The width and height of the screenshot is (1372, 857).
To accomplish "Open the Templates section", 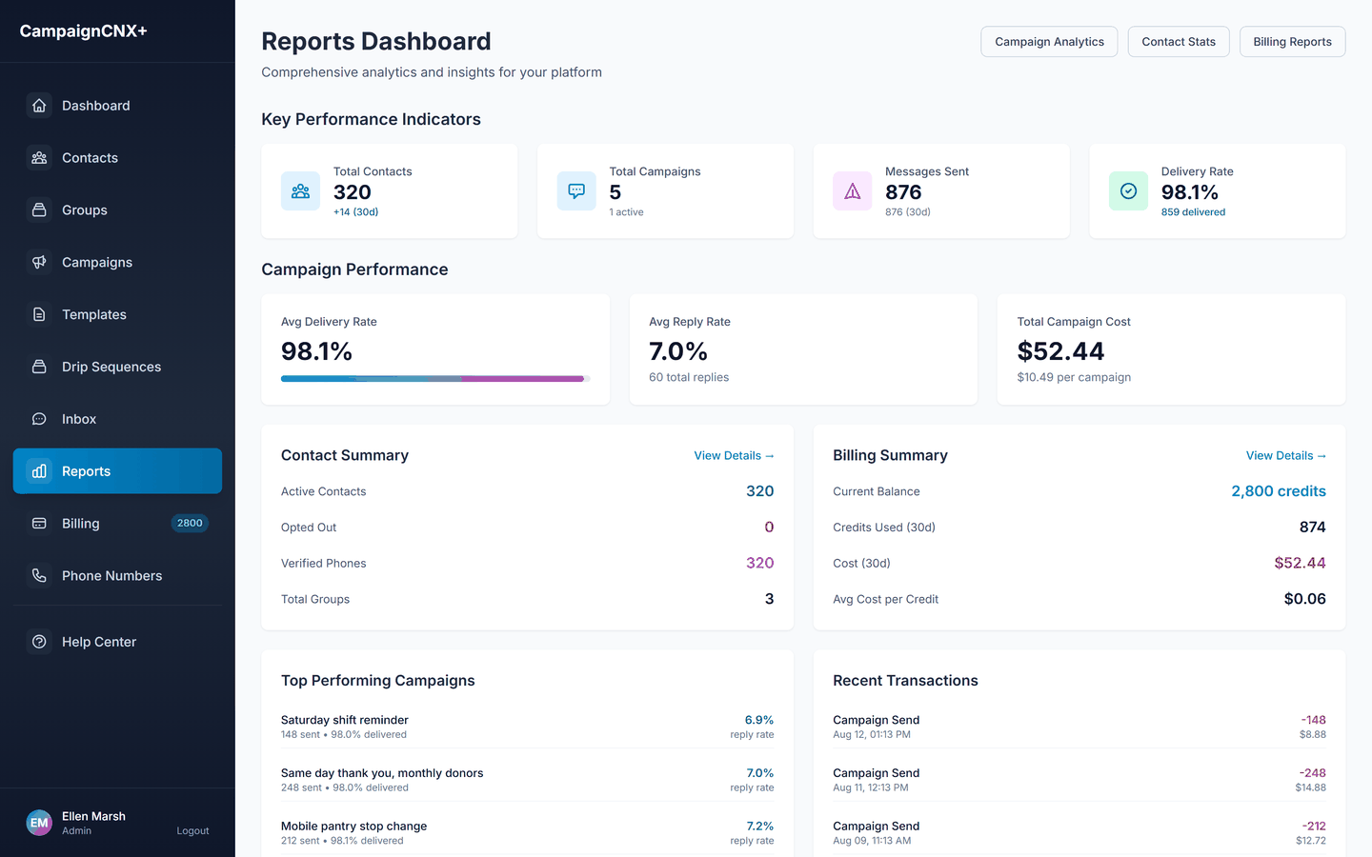I will (x=117, y=314).
